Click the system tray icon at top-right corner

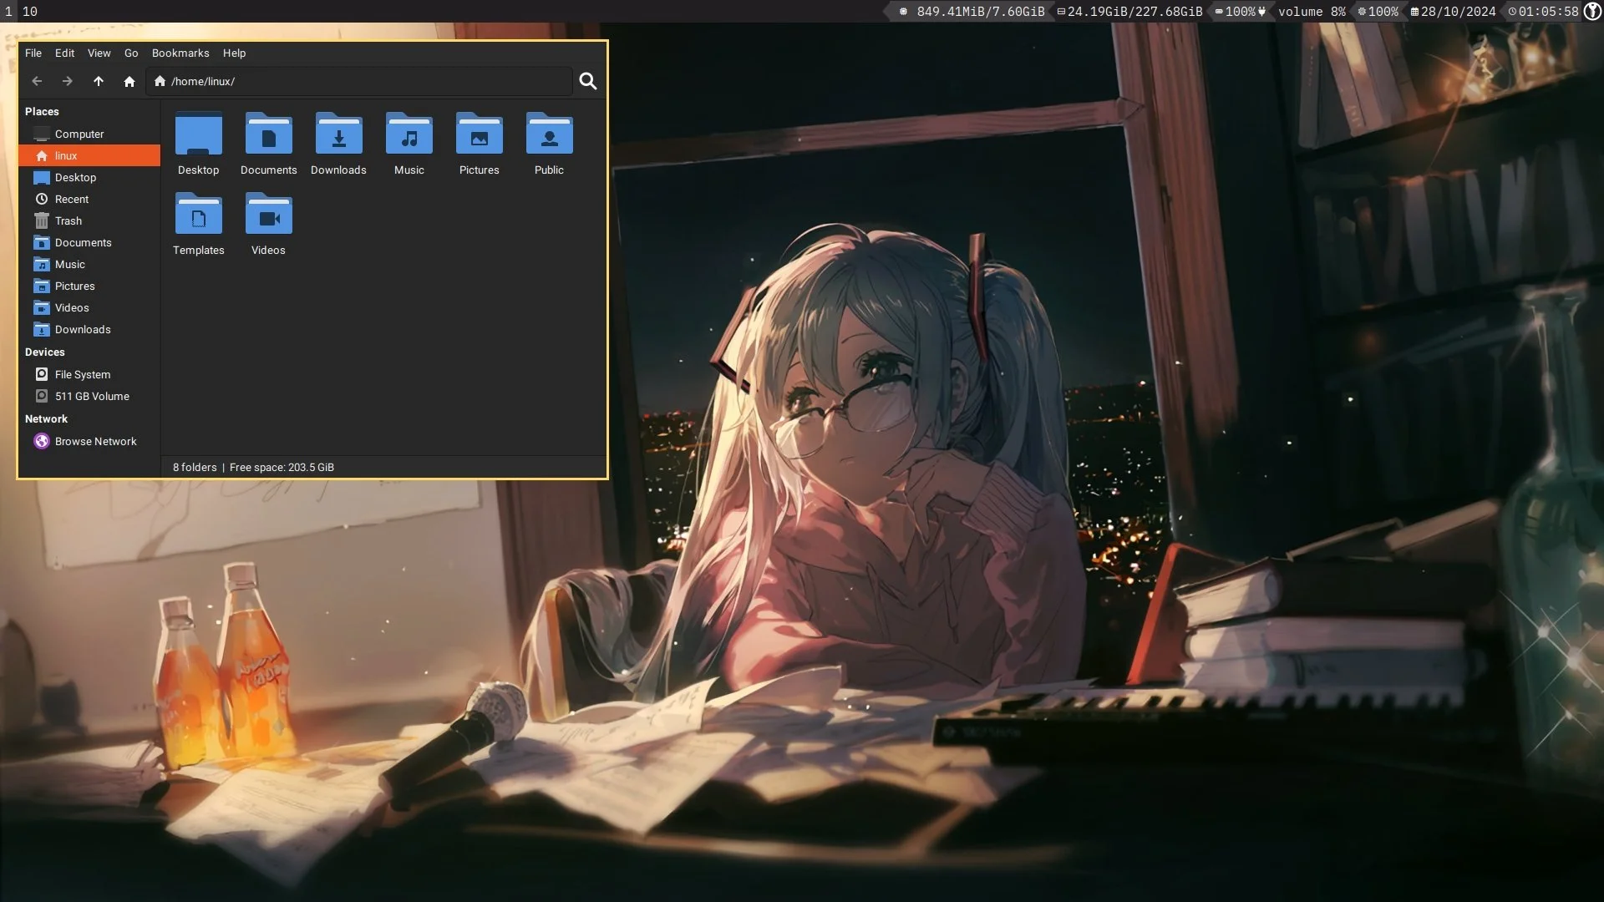click(x=1592, y=11)
